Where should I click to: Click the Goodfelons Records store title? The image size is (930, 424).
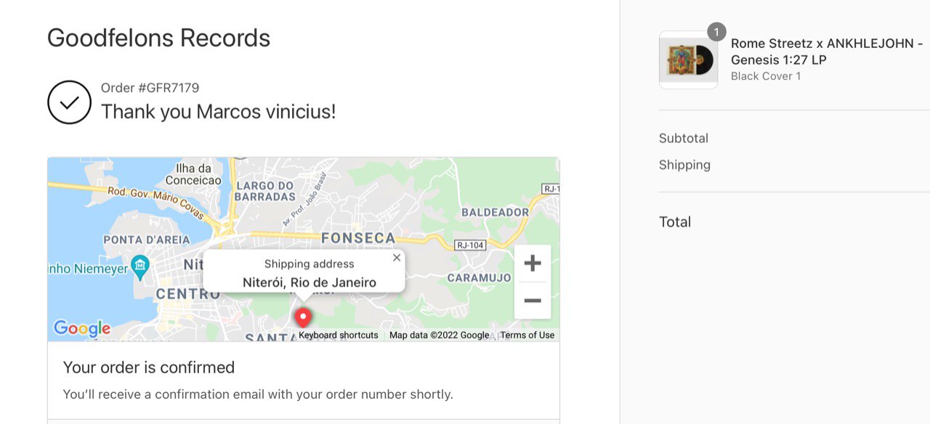click(158, 38)
